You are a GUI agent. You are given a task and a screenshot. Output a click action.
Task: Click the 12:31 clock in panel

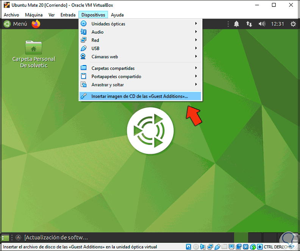tap(277, 24)
